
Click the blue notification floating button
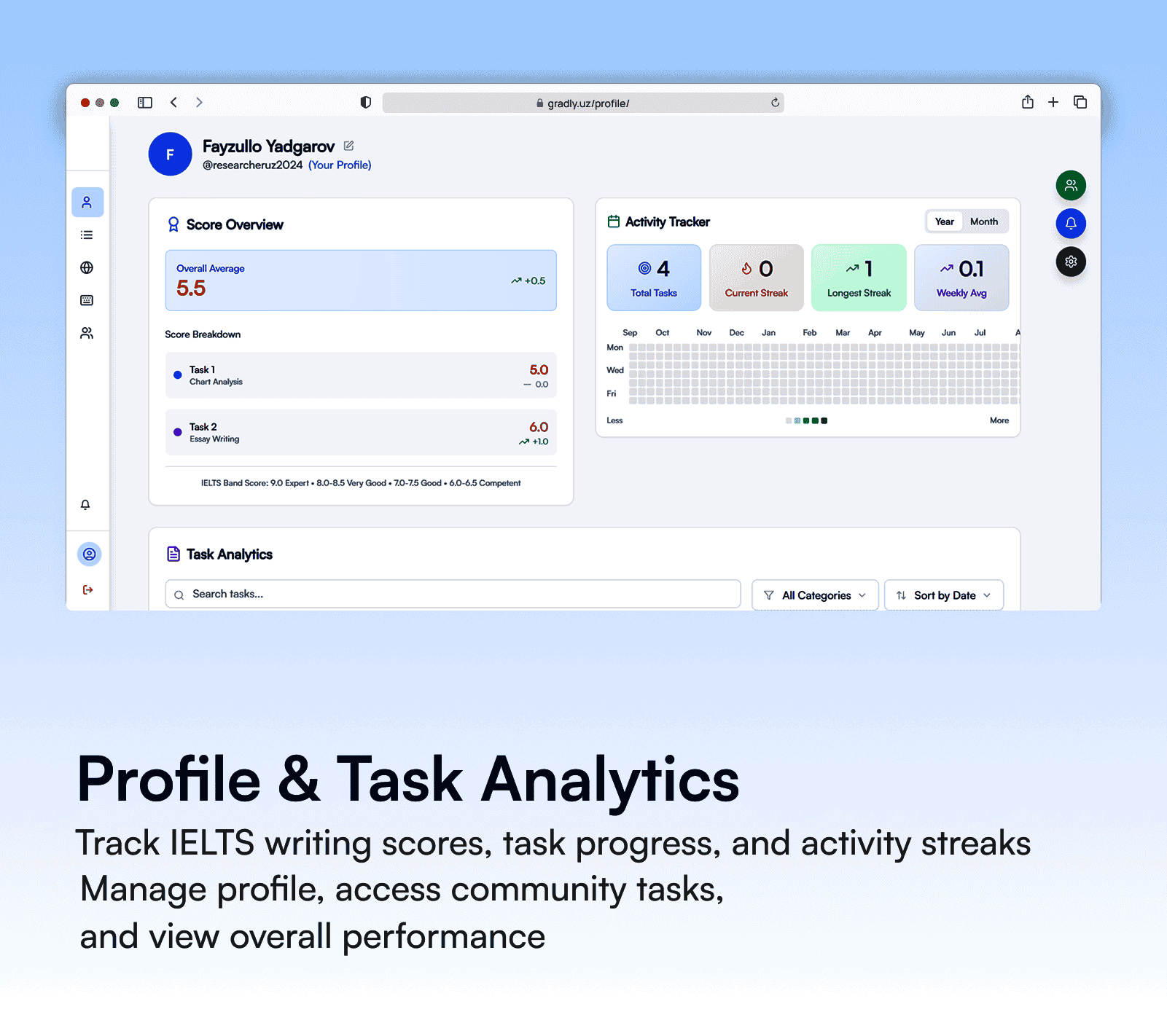pyautogui.click(x=1071, y=224)
